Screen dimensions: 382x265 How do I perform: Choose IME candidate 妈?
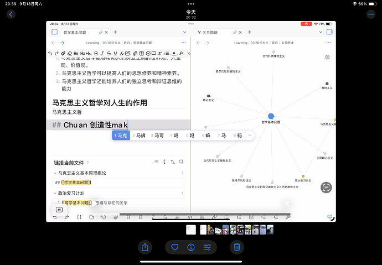point(190,136)
